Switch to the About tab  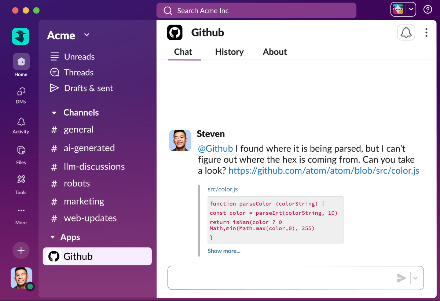pos(275,52)
